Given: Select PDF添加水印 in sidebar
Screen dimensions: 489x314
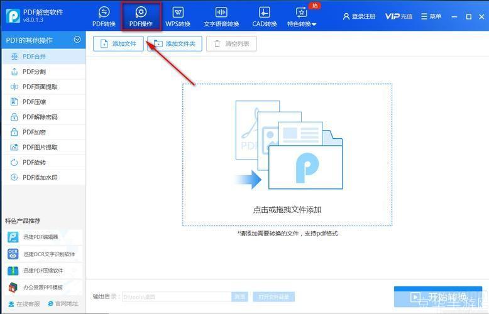Looking at the screenshot, I should [43, 177].
